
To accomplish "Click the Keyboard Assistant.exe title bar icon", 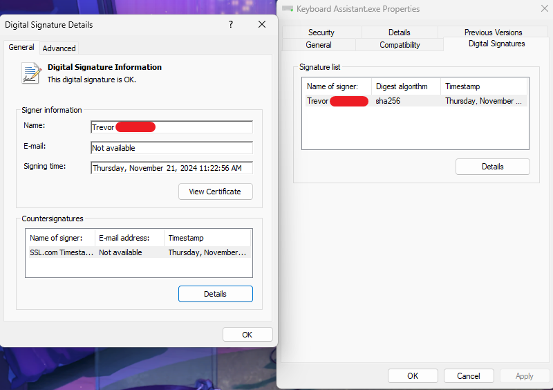I will (x=288, y=9).
